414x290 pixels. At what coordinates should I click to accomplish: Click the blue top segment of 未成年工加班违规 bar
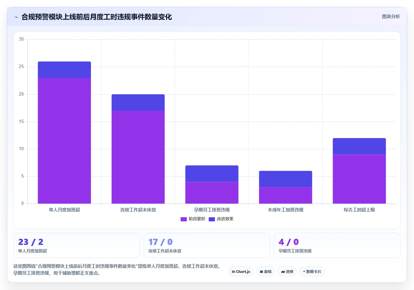[285, 179]
